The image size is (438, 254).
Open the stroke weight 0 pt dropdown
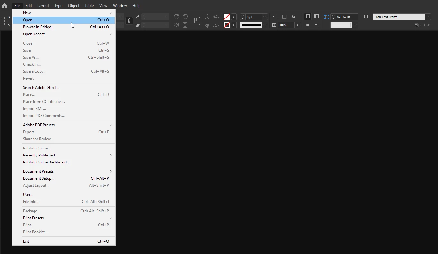[x=265, y=17]
